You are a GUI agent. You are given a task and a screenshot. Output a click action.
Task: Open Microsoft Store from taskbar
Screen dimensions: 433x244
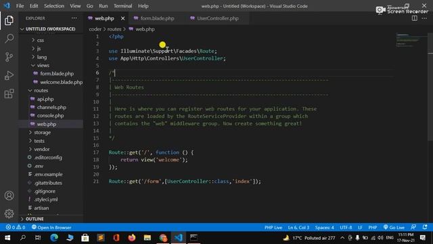[x=85, y=238]
